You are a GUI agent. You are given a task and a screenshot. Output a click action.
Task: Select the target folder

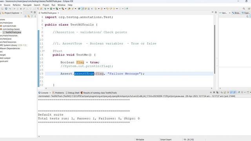coord(3,55)
